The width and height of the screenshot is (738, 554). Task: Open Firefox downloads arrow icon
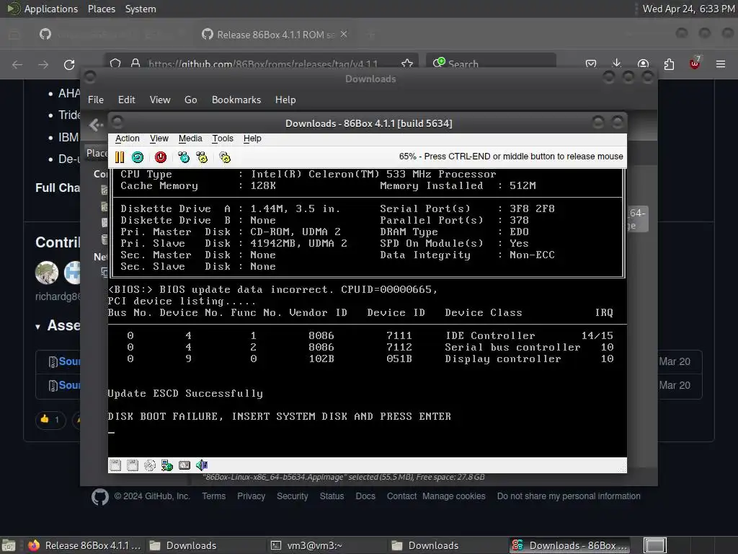coord(617,63)
